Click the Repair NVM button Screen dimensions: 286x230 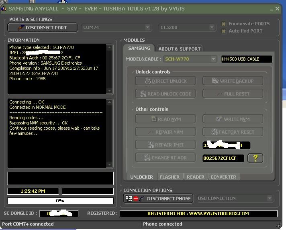pos(165,132)
